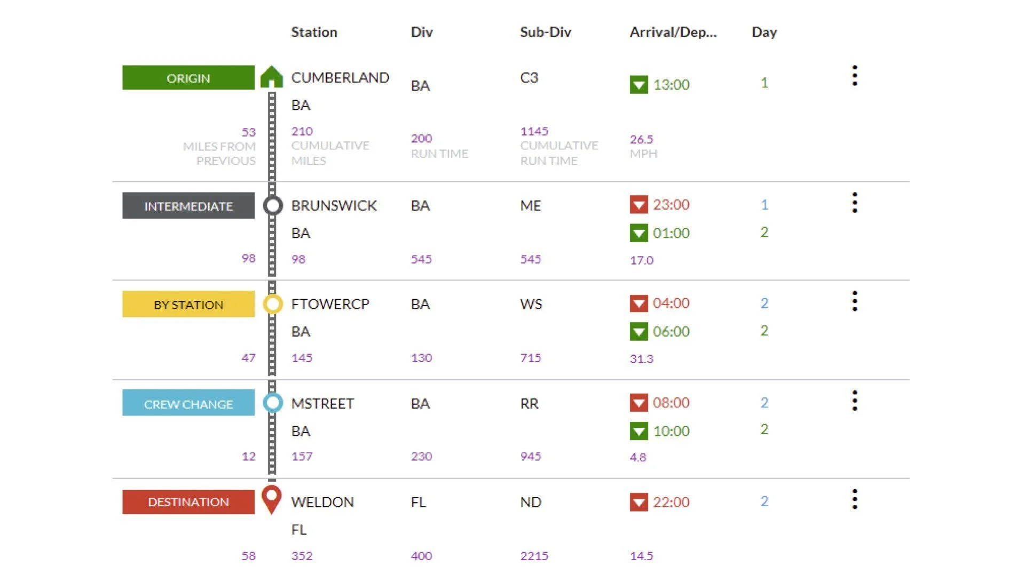
Task: Click the blue CREW CHANGE label
Action: 188,403
